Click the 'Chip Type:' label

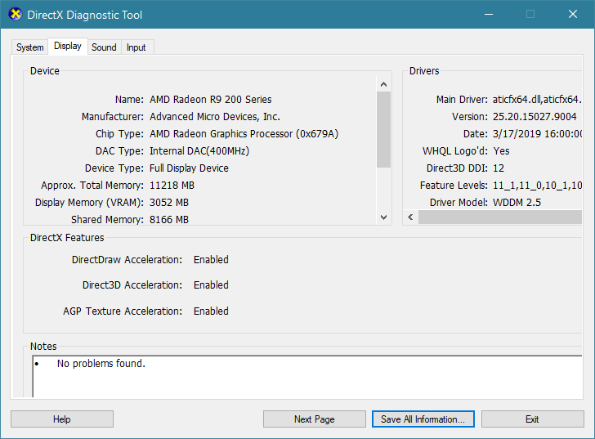point(119,134)
